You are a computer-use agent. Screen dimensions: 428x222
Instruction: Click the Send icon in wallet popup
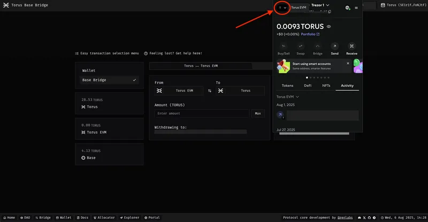click(334, 46)
